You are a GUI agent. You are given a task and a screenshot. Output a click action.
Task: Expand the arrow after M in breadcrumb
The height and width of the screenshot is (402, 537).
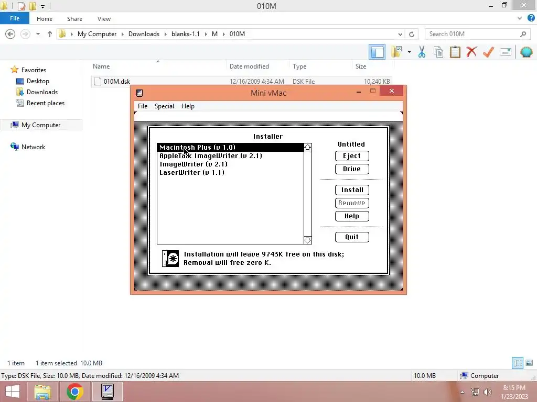tap(223, 34)
